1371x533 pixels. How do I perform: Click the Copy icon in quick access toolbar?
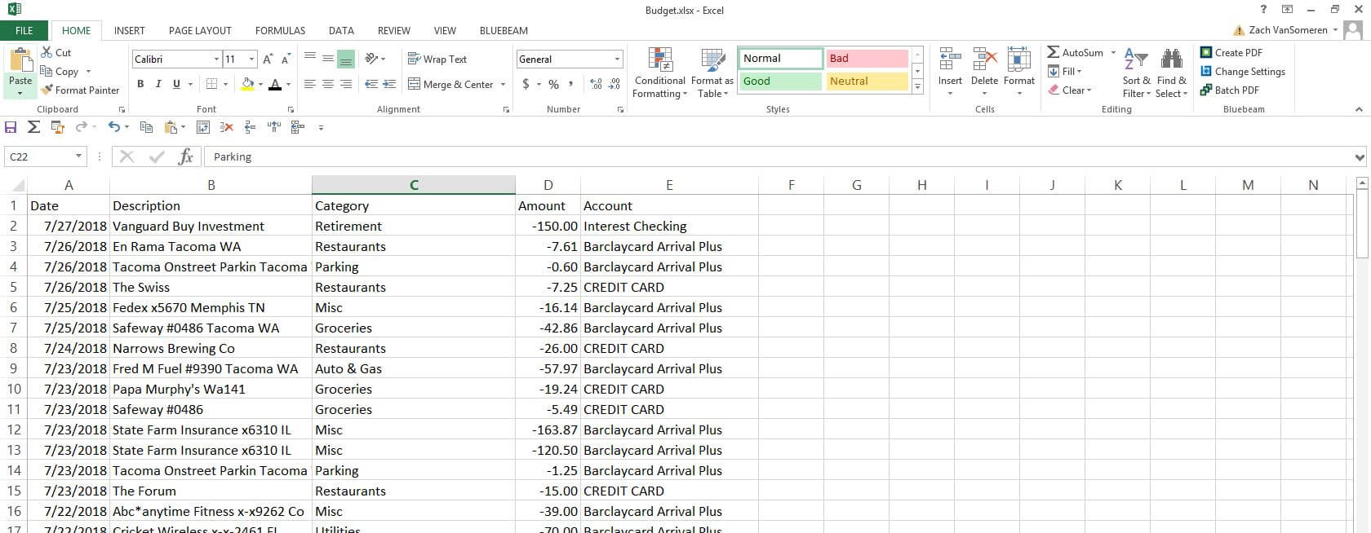[146, 127]
